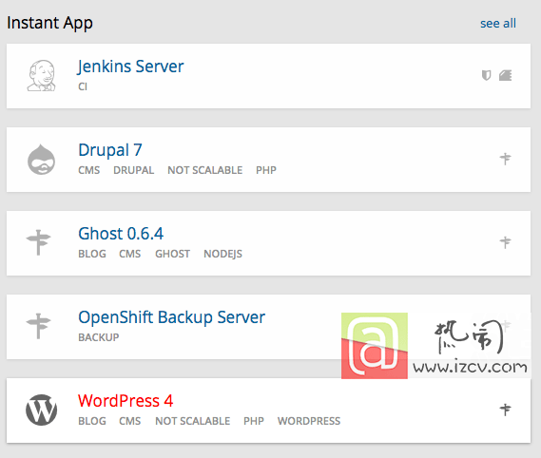Select NOT SCALABLE tag under WordPress 4

[x=192, y=421]
